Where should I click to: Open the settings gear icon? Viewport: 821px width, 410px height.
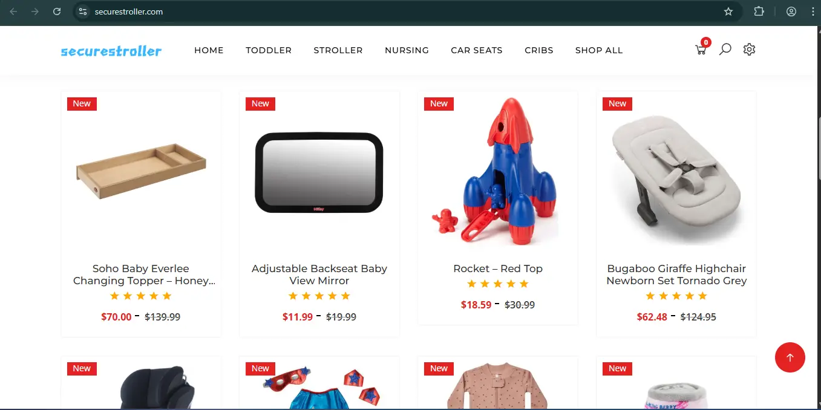pos(749,50)
